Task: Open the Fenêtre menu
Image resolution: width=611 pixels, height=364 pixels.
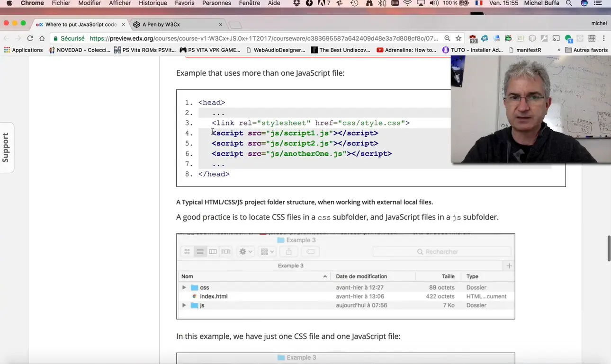Action: (x=250, y=3)
